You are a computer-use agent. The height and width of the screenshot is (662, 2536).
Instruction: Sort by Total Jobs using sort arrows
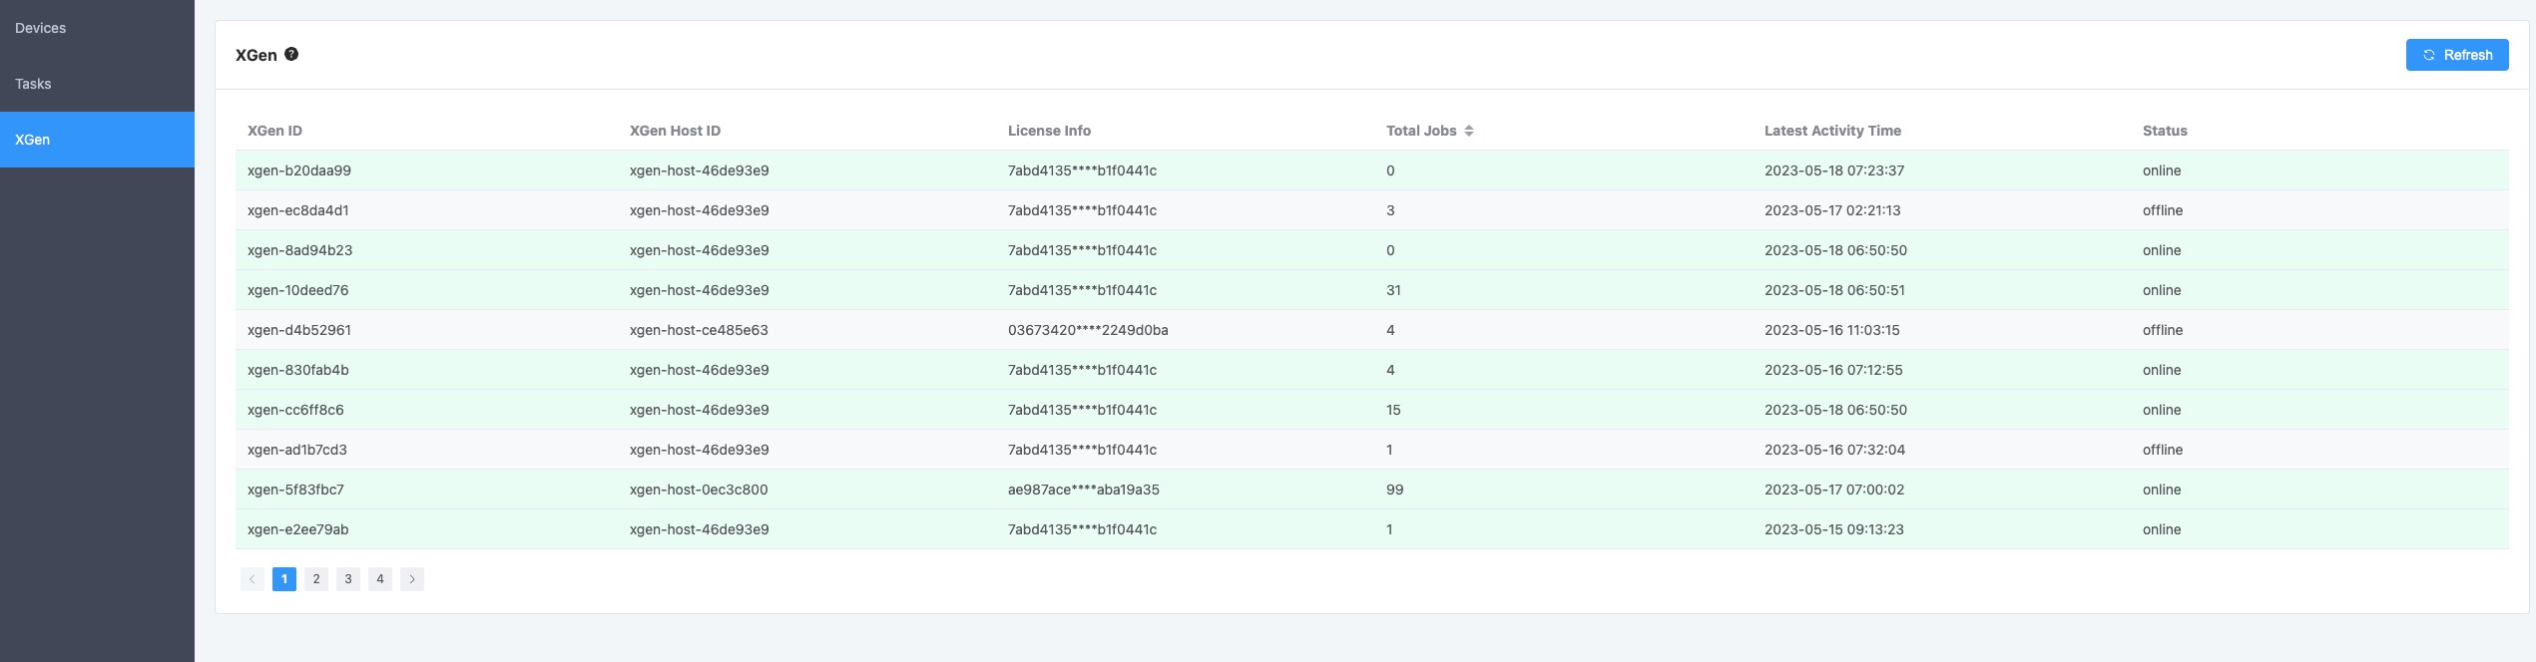coord(1469,131)
